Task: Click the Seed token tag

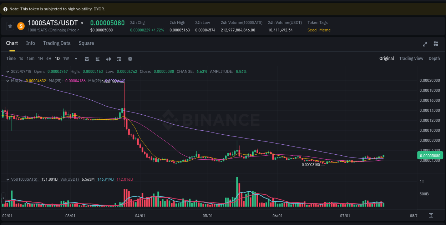Action: coord(312,30)
